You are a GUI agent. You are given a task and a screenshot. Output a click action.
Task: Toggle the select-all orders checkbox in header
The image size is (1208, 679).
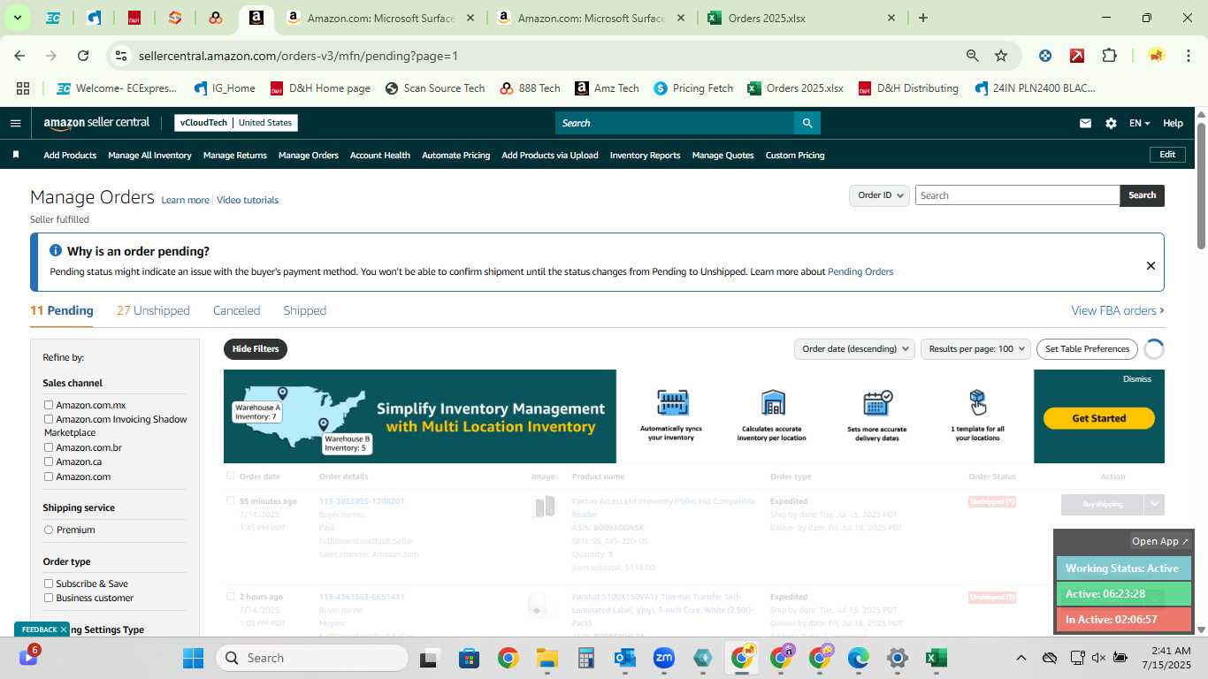coord(231,476)
